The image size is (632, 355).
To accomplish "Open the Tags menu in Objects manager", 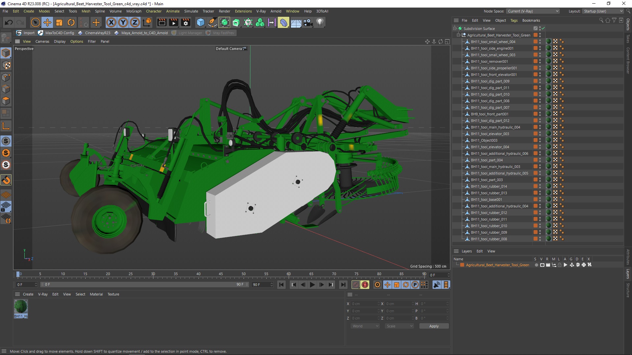I will (513, 20).
